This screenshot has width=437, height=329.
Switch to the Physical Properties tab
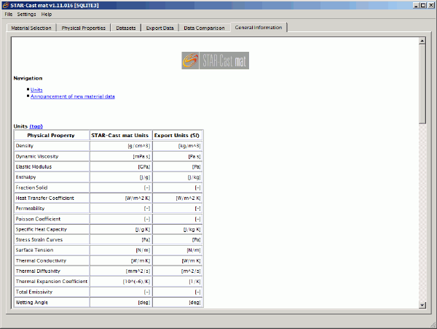pyautogui.click(x=84, y=28)
